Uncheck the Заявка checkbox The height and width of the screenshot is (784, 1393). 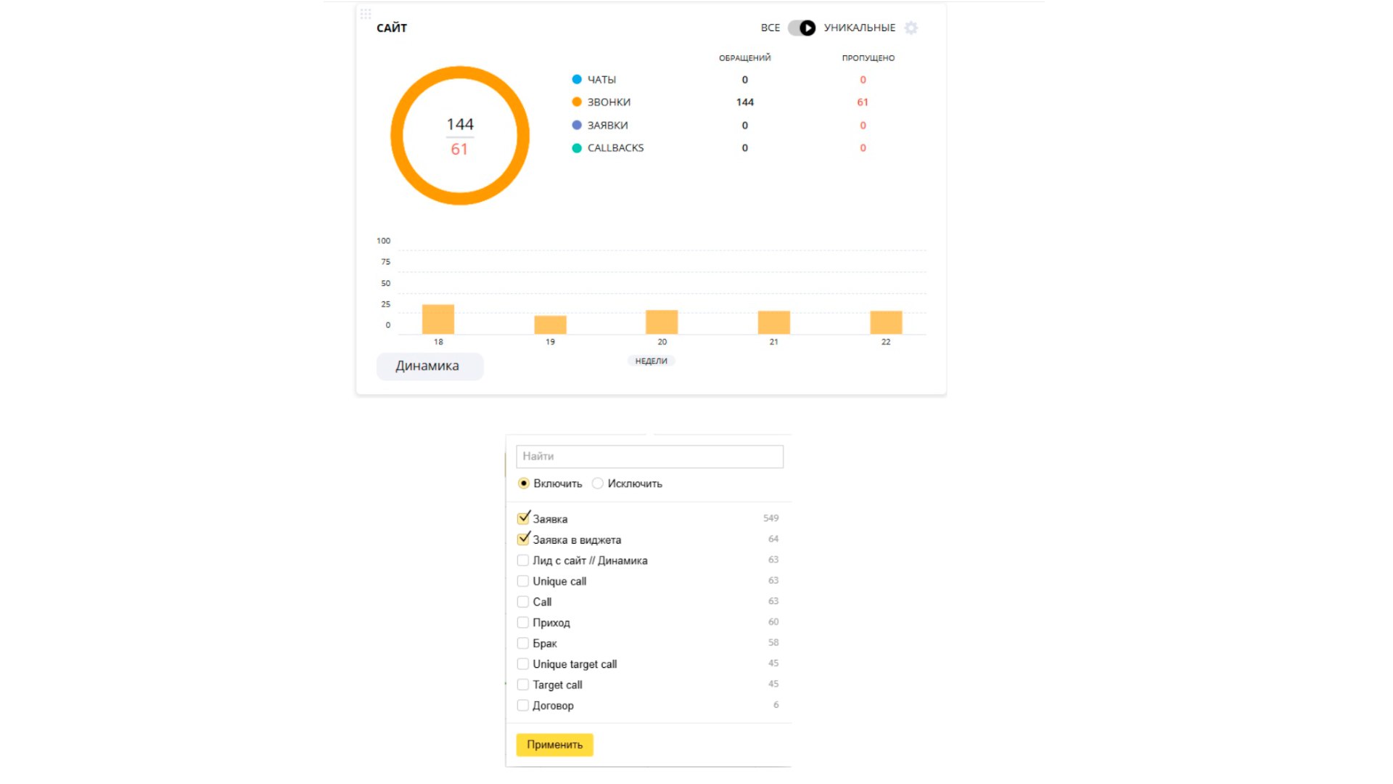pyautogui.click(x=523, y=518)
